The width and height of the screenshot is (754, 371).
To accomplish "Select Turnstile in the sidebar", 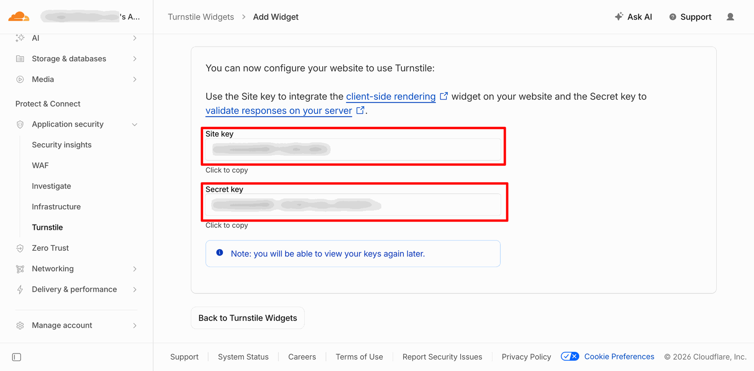I will [x=48, y=227].
